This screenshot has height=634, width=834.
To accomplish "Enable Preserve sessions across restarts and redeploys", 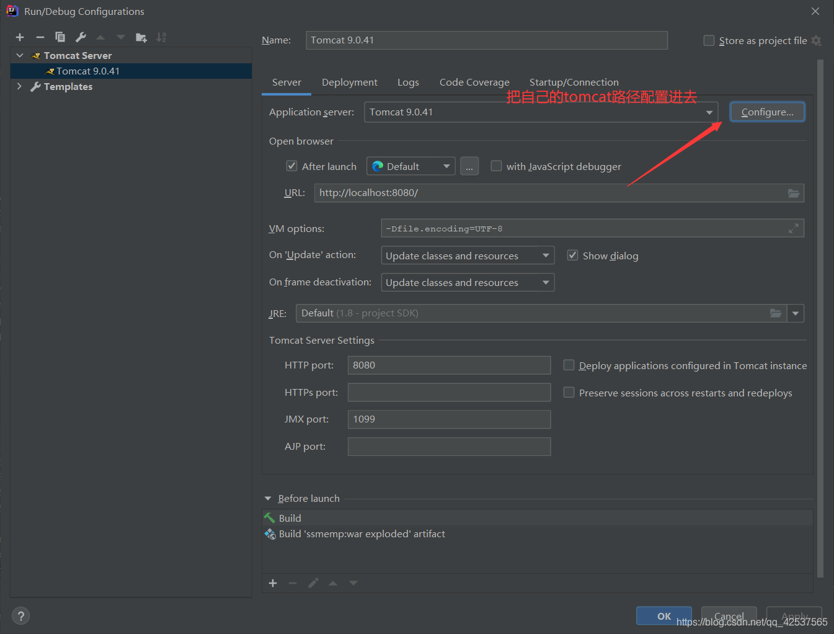I will [x=569, y=392].
